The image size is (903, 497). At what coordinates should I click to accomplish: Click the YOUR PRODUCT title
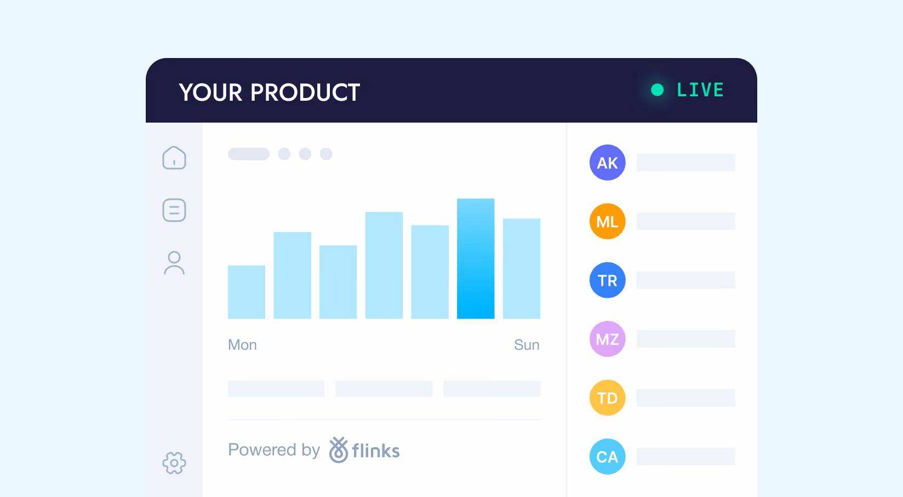pos(270,93)
